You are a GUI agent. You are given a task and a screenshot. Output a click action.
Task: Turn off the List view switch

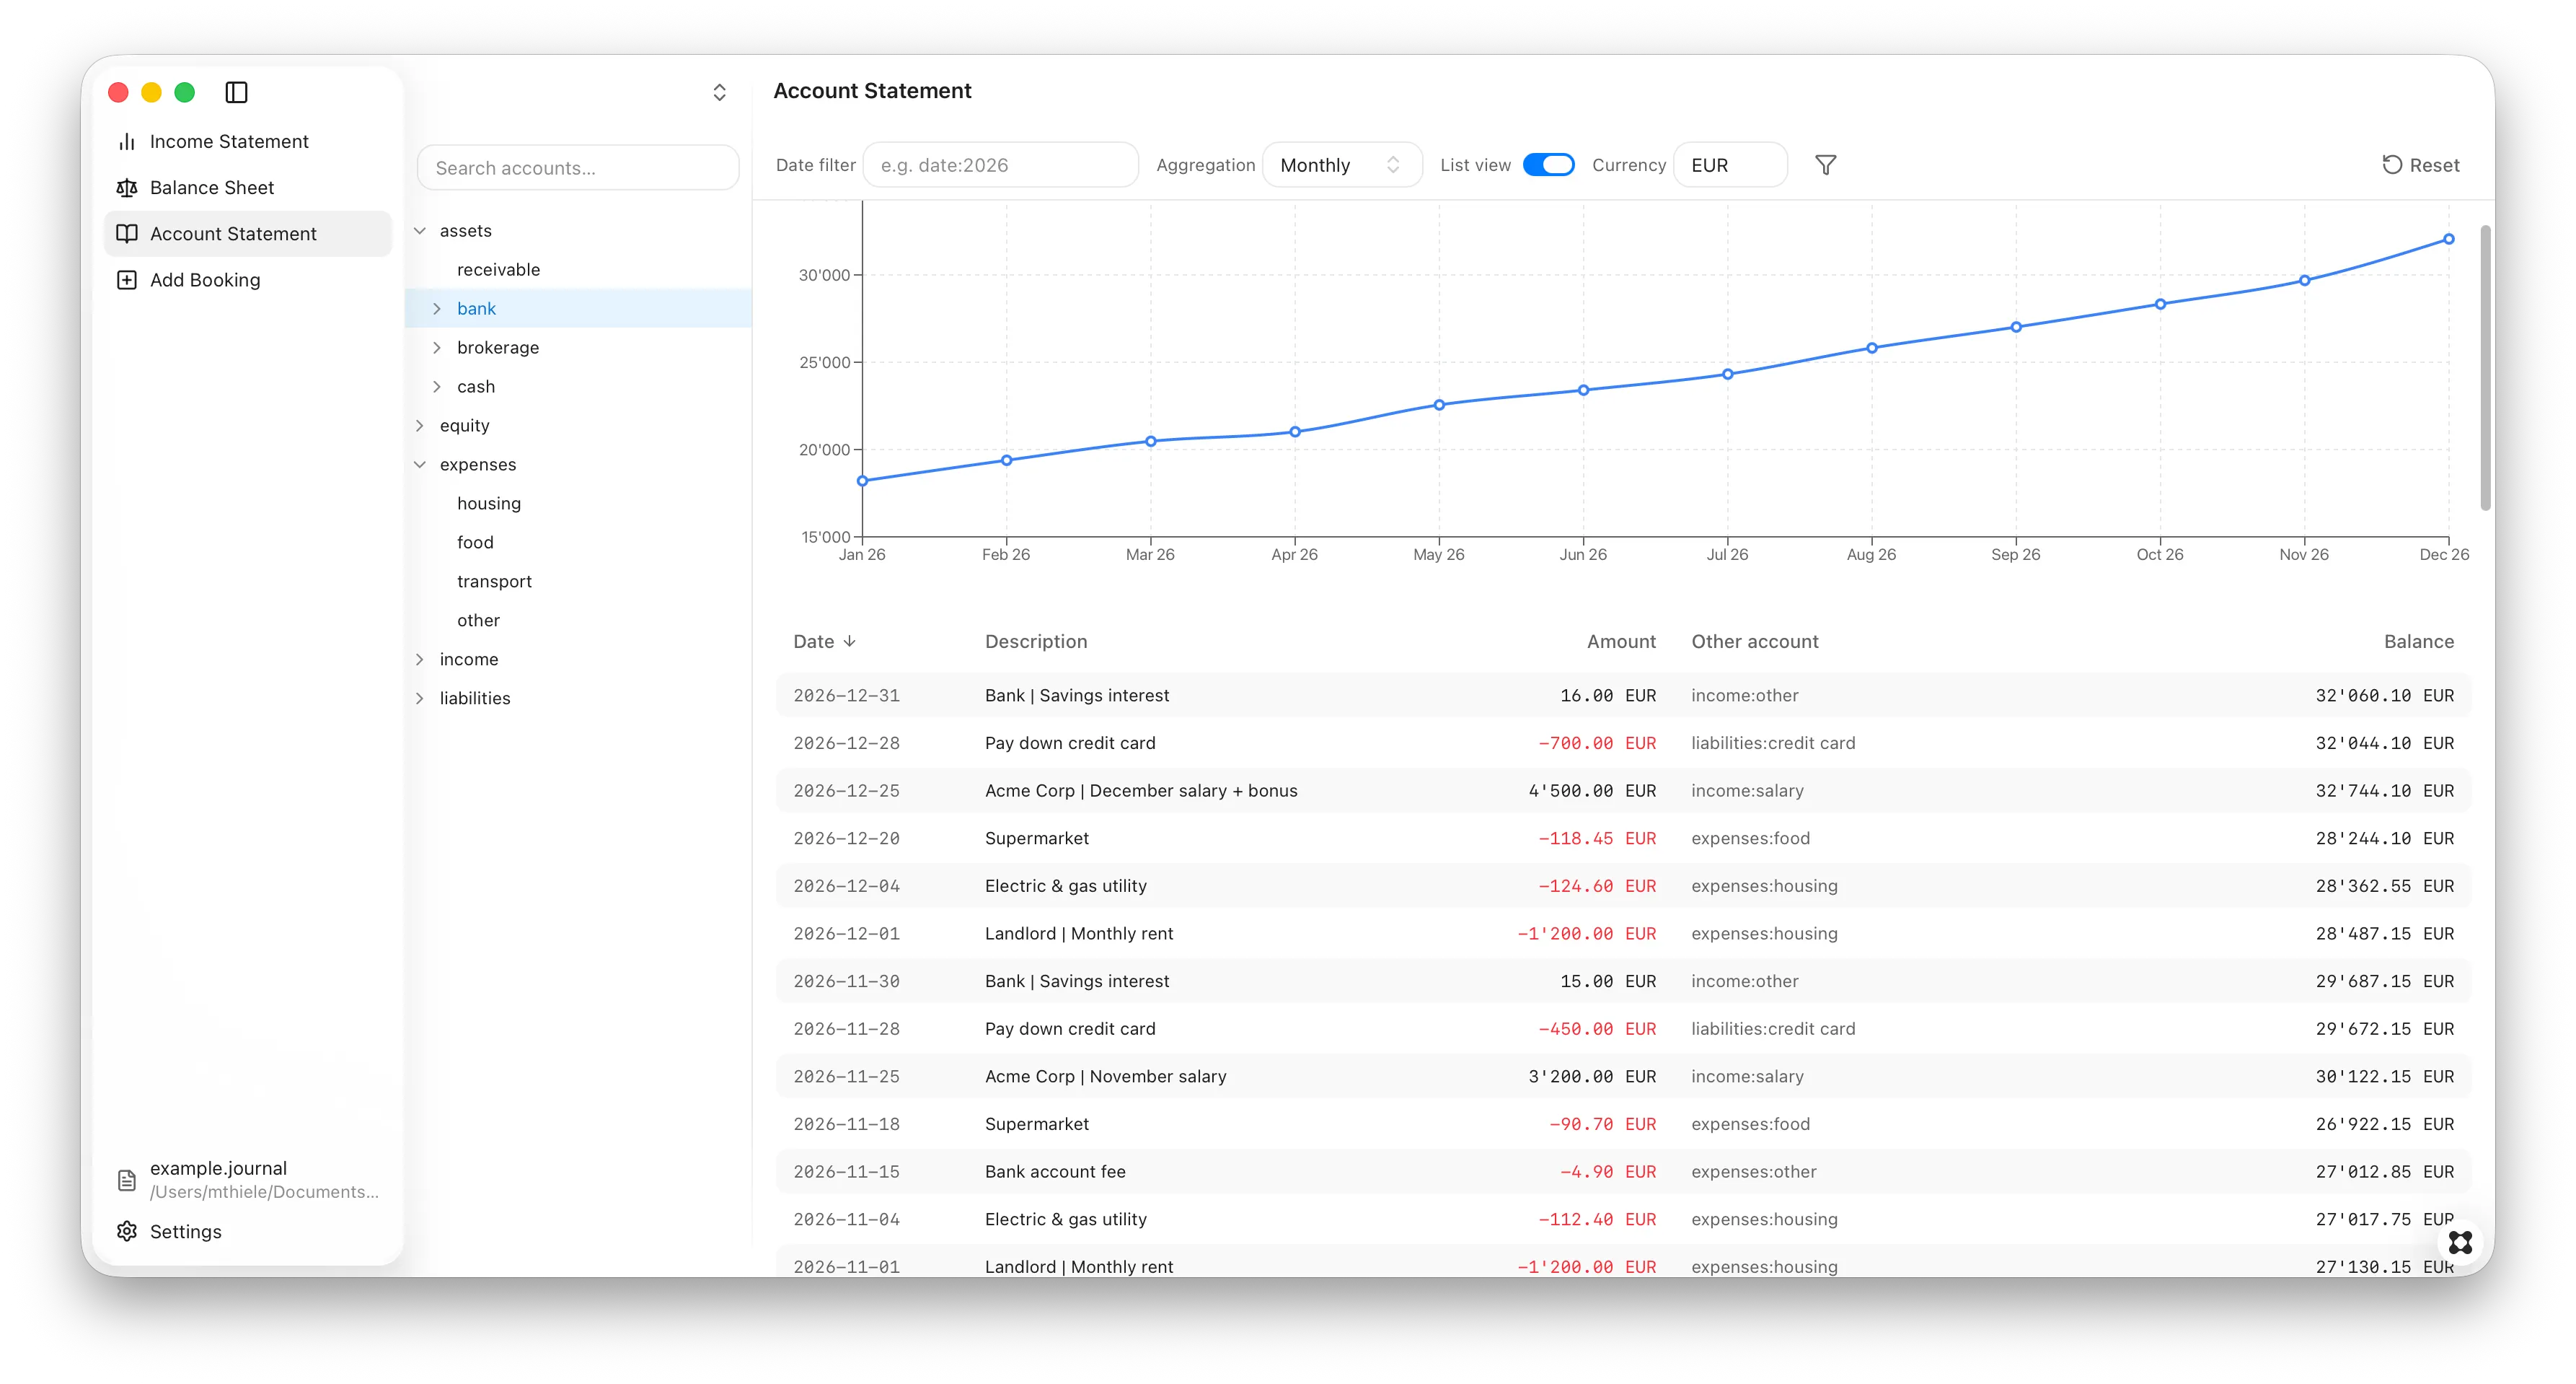pos(1548,165)
